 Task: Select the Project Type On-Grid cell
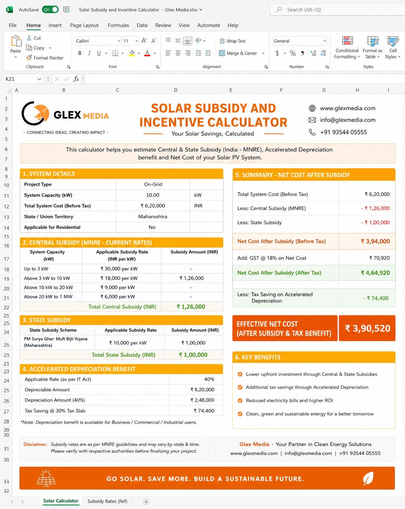153,184
